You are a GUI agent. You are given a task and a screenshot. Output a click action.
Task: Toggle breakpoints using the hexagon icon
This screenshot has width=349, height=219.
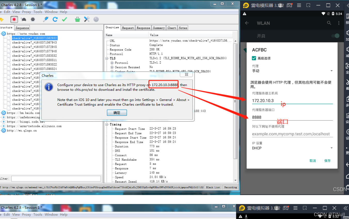(33, 19)
